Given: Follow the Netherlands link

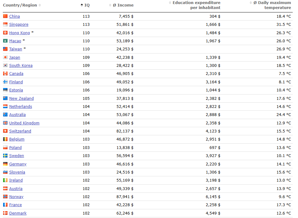Looking at the screenshot, I should point(21,107).
